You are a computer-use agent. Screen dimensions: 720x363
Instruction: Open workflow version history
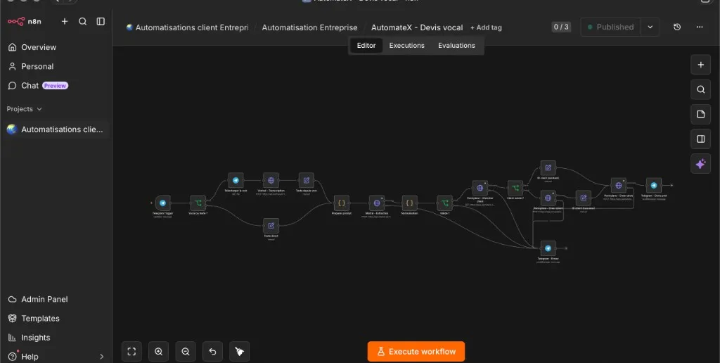[677, 27]
